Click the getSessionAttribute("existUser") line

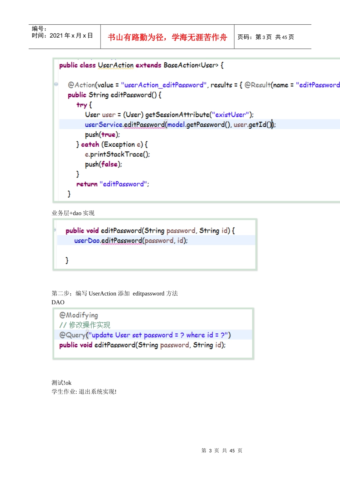(x=169, y=115)
